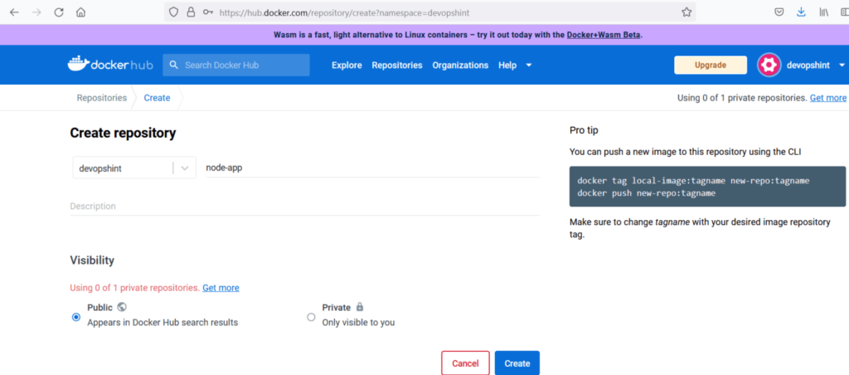Reload the page with the refresh icon

pyautogui.click(x=59, y=12)
